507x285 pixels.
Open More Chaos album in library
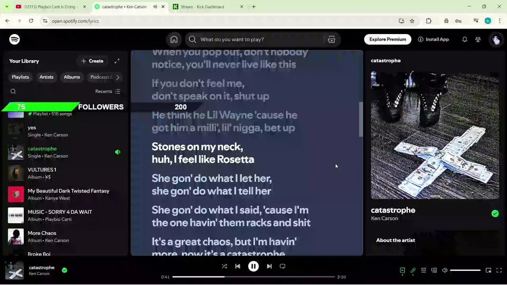[x=65, y=236]
